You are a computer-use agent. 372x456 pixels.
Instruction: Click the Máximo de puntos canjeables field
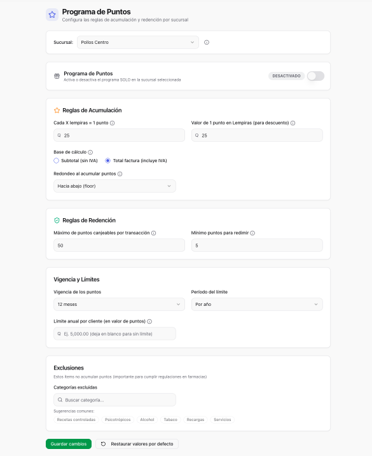(x=119, y=245)
